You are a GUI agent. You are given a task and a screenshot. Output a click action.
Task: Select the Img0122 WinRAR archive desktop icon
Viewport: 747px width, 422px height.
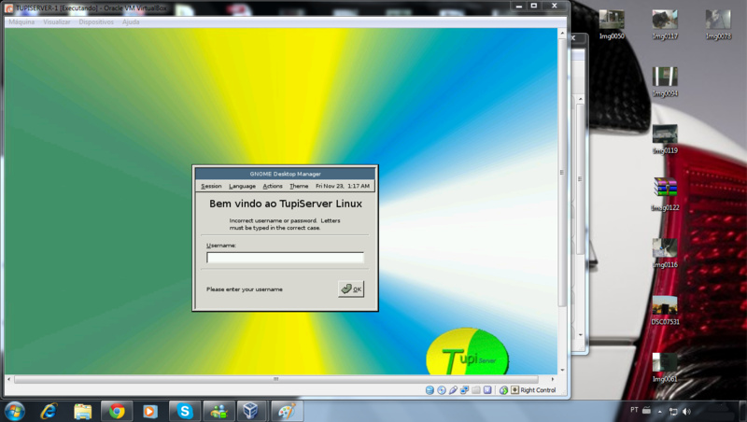pos(665,193)
